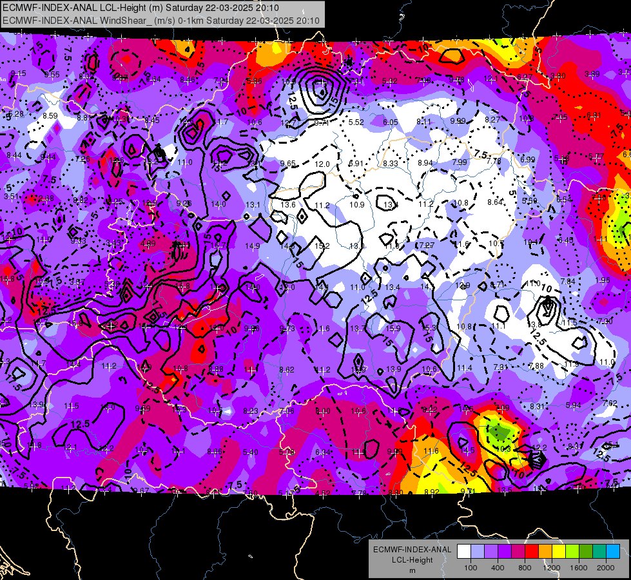The image size is (631, 580).
Task: Click the LCL-Height (m) header line
Action: 141,8
